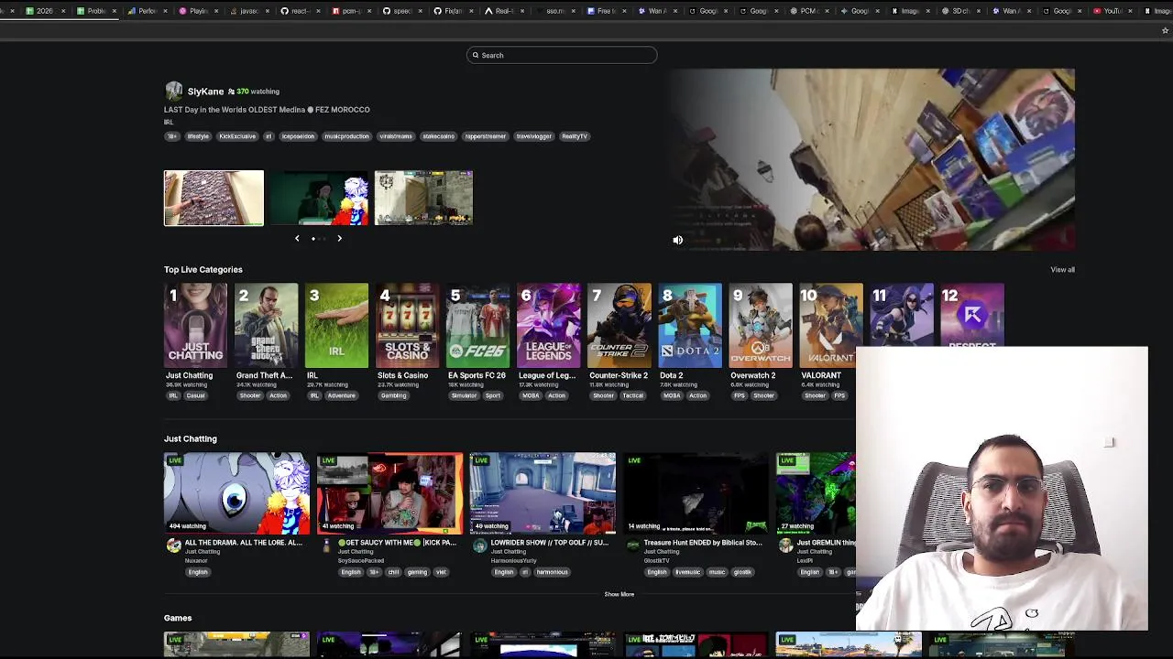Open the IRL category cover
Image resolution: width=1173 pixels, height=659 pixels.
pyautogui.click(x=336, y=325)
